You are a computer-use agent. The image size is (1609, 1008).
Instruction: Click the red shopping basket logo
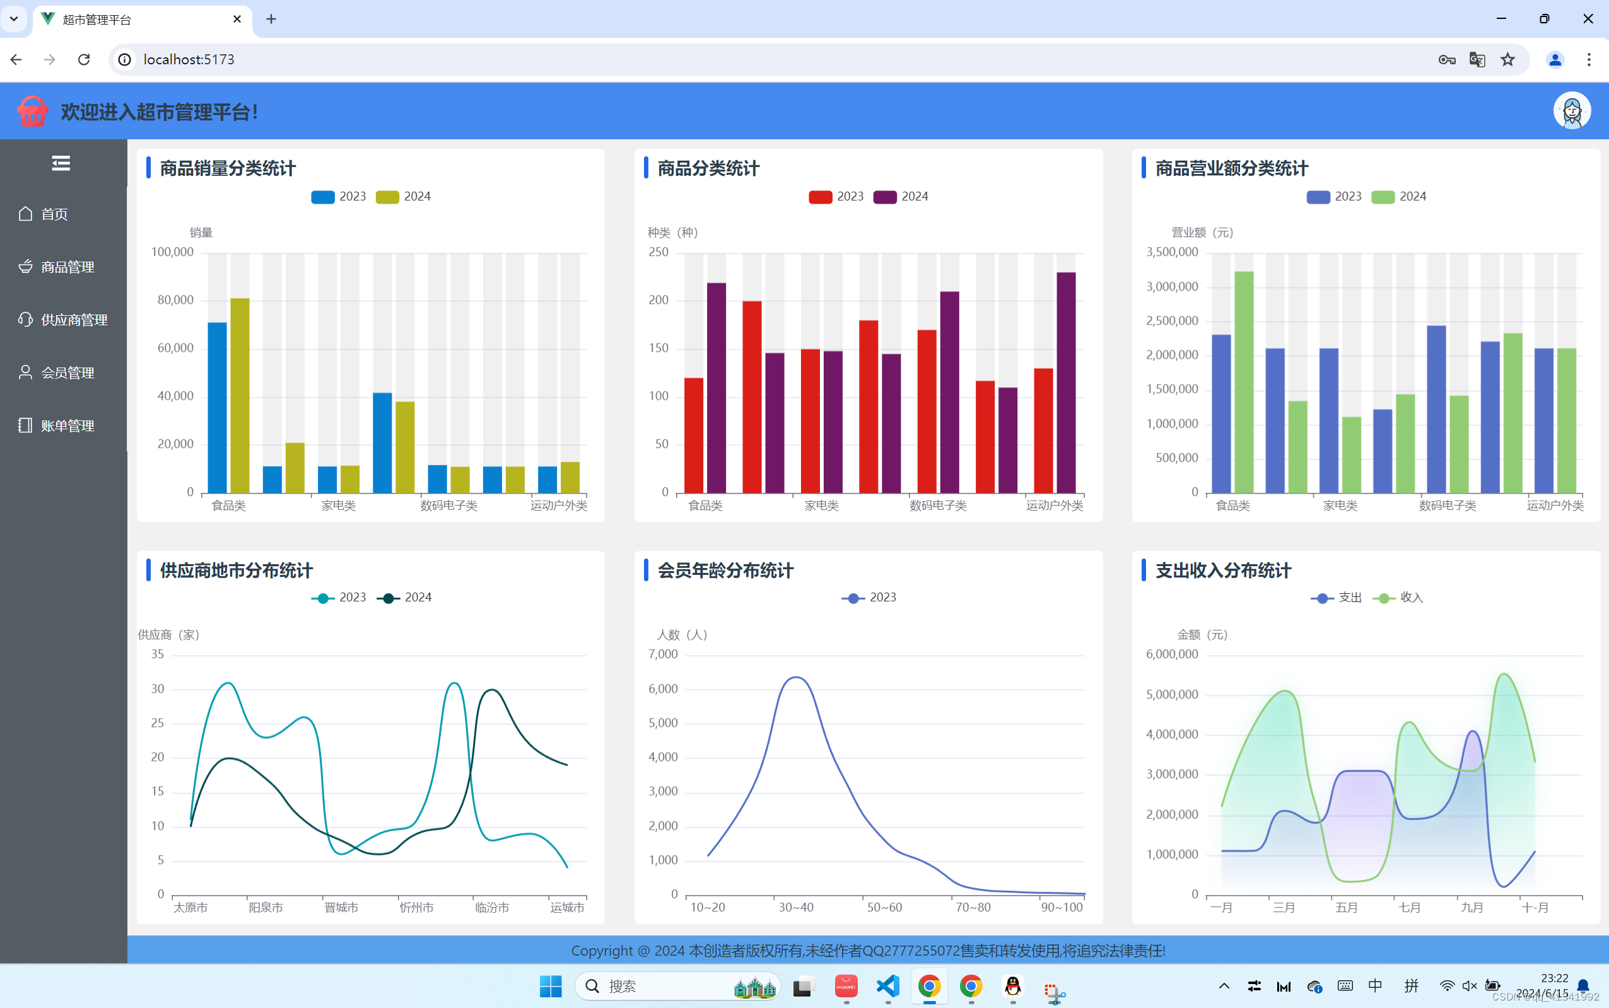(x=32, y=111)
